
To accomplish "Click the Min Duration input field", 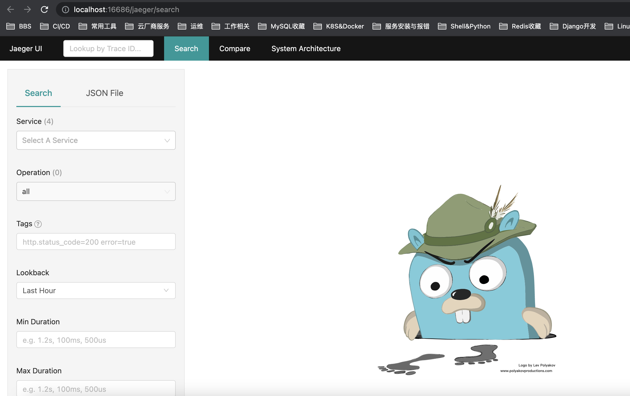I will point(96,340).
